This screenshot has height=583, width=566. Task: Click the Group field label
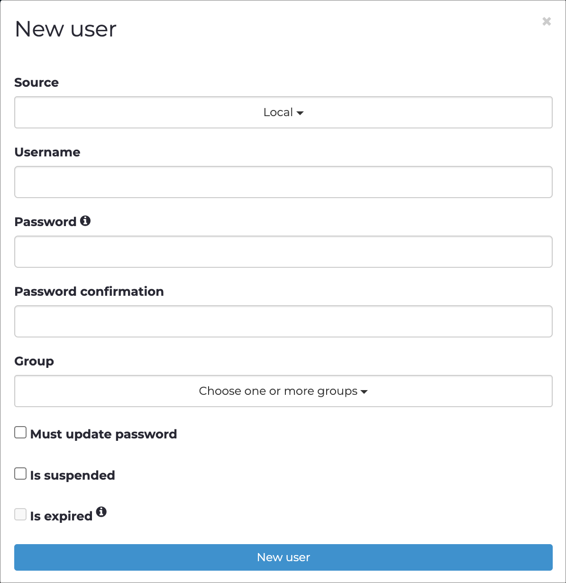point(34,361)
